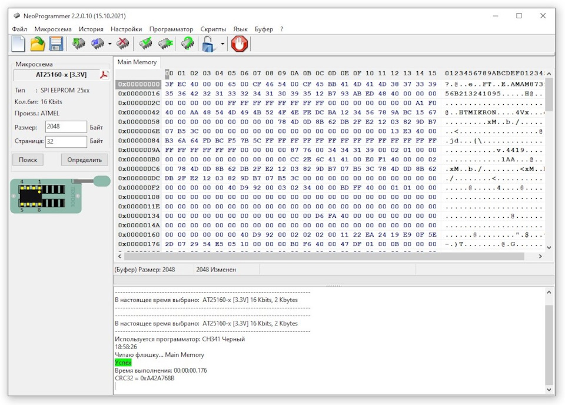Click the Страница field showing 32

pos(66,141)
